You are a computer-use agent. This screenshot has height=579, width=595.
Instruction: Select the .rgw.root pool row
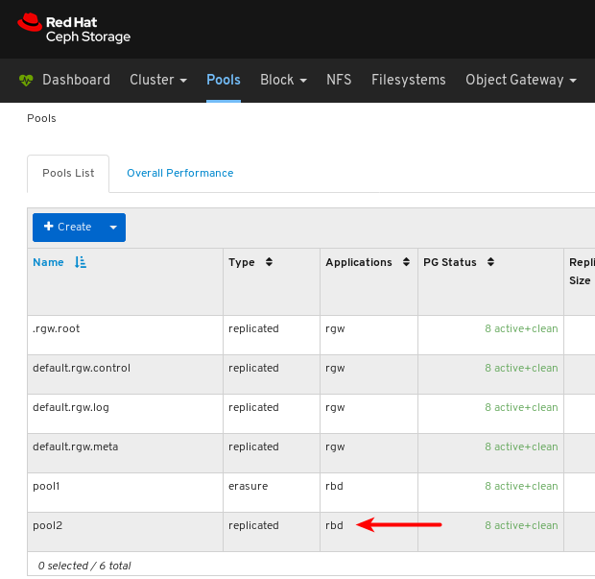tap(125, 328)
